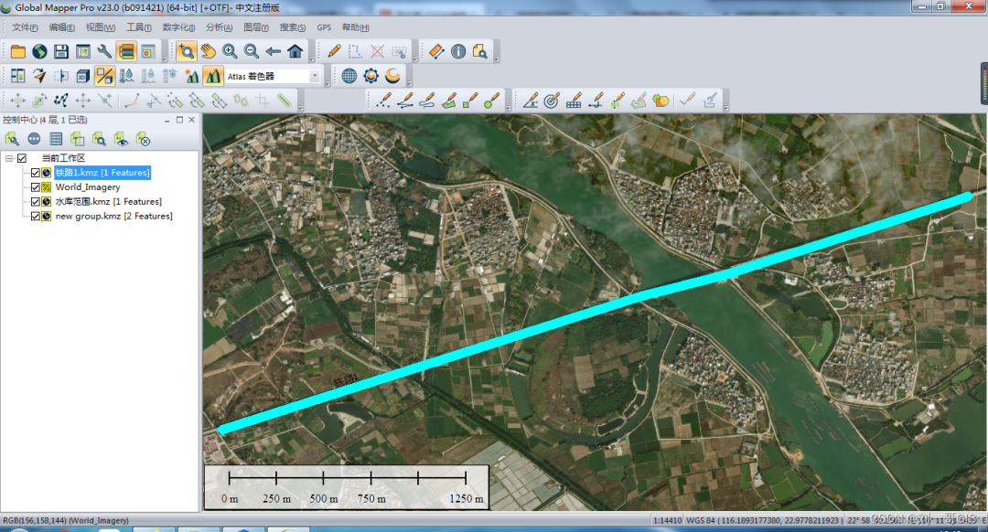Select the Measure ruler tool
This screenshot has height=532, width=988.
pos(436,51)
